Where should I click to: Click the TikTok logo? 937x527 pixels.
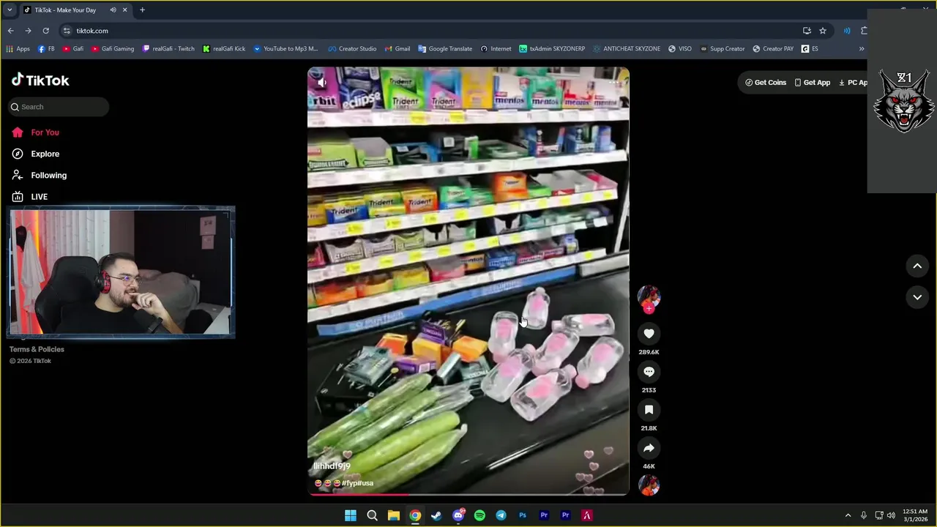(40, 80)
